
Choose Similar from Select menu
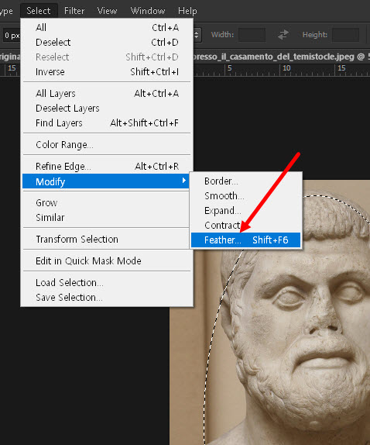(x=107, y=218)
